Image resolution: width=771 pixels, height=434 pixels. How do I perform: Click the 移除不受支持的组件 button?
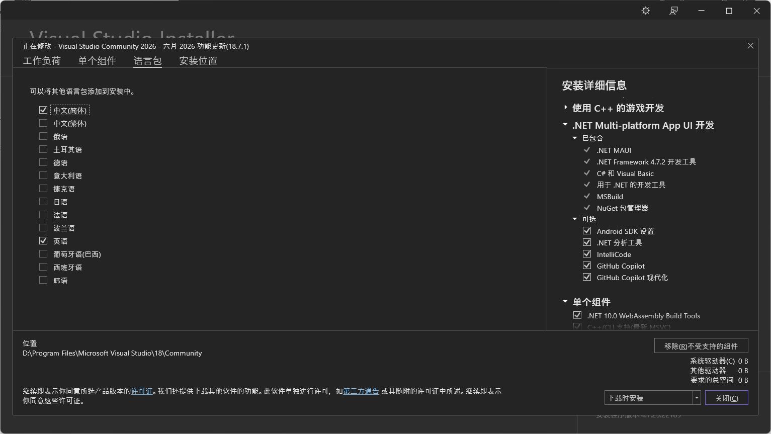tap(701, 346)
